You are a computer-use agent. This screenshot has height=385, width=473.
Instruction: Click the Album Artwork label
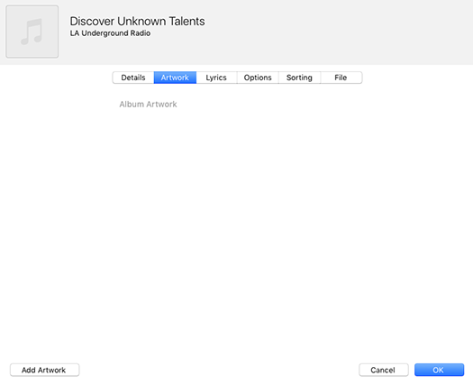click(148, 105)
